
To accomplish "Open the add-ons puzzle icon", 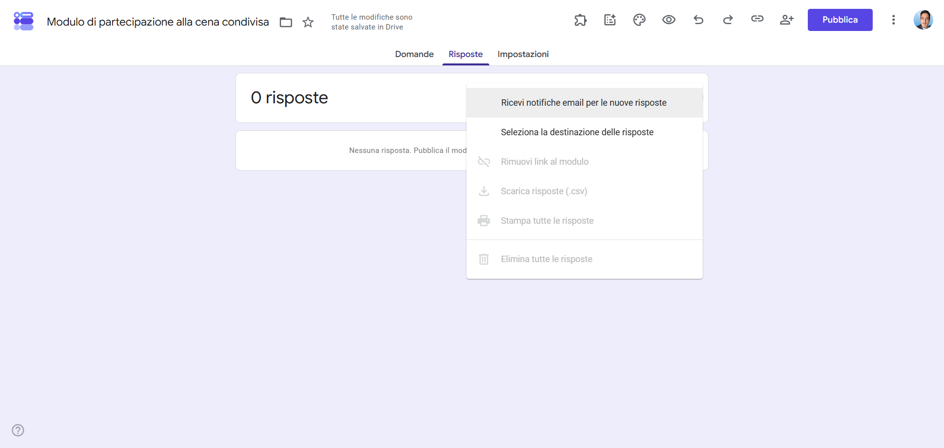I will point(581,20).
